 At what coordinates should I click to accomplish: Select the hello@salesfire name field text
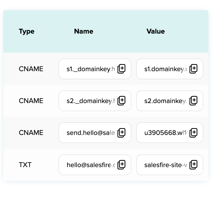pos(91,165)
